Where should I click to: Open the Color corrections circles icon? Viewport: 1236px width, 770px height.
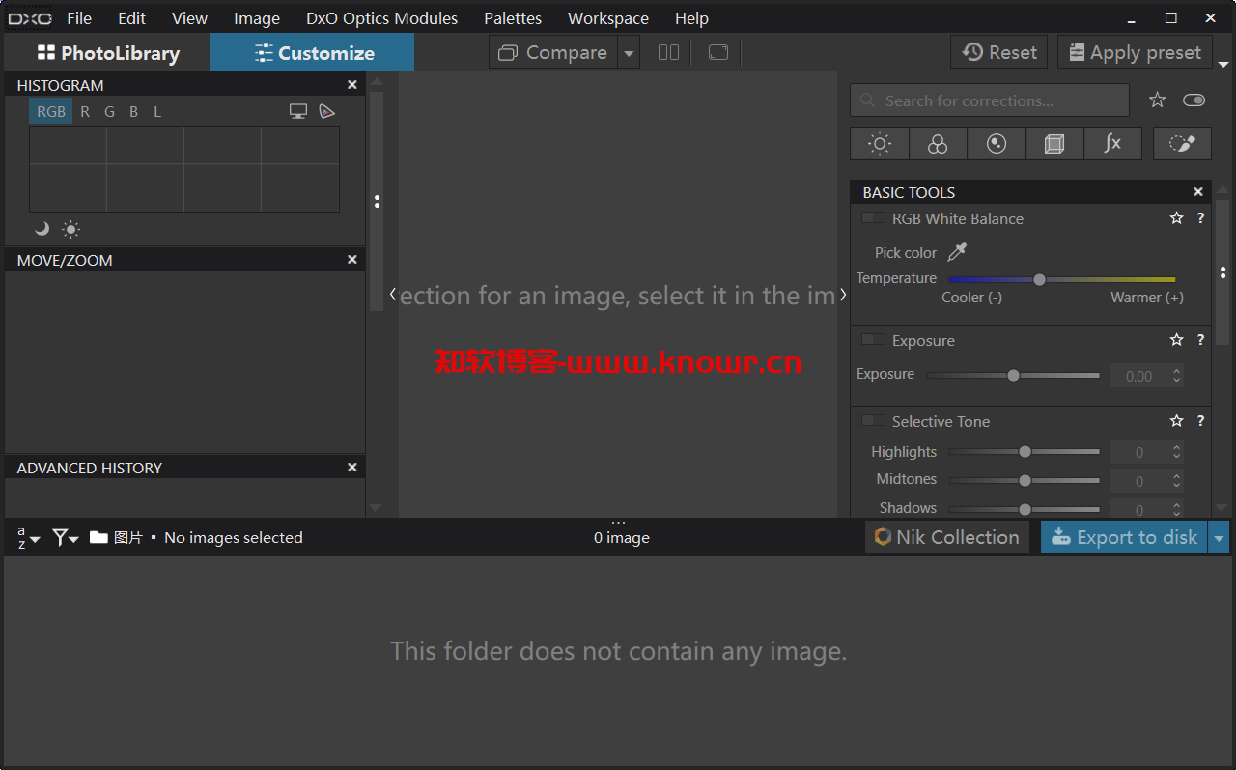tap(938, 144)
